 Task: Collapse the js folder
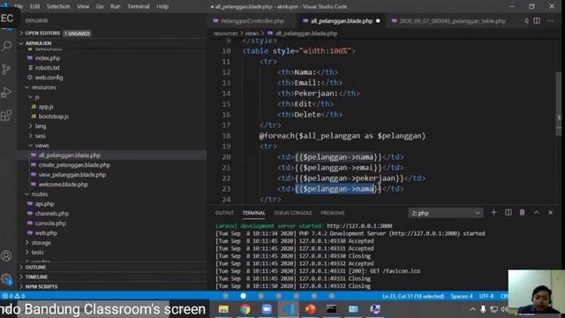37,97
